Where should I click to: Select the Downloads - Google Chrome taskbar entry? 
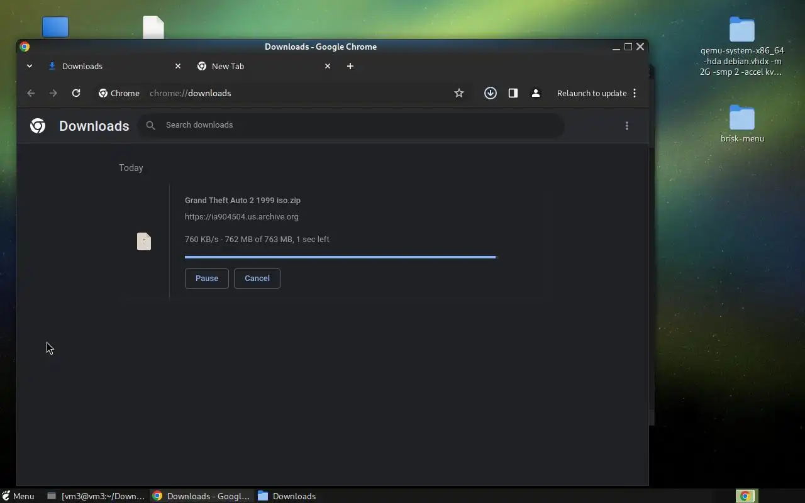202,496
